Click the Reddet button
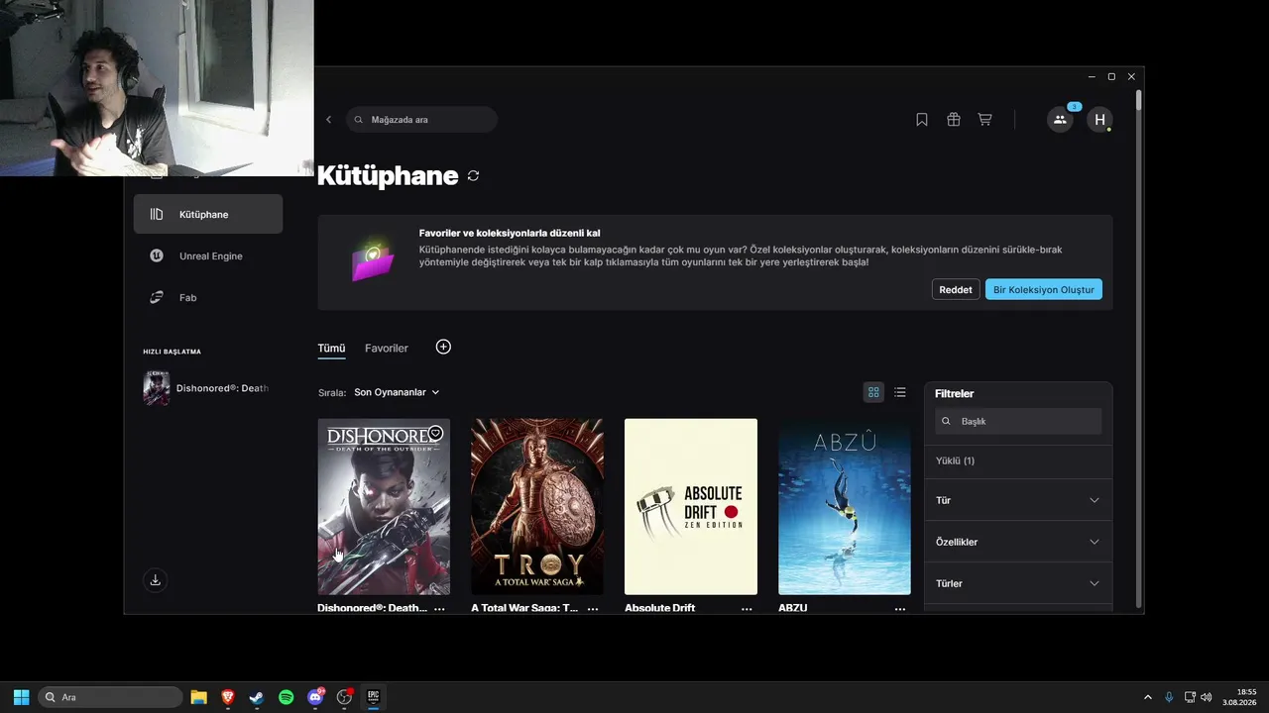1269x713 pixels. coord(956,289)
